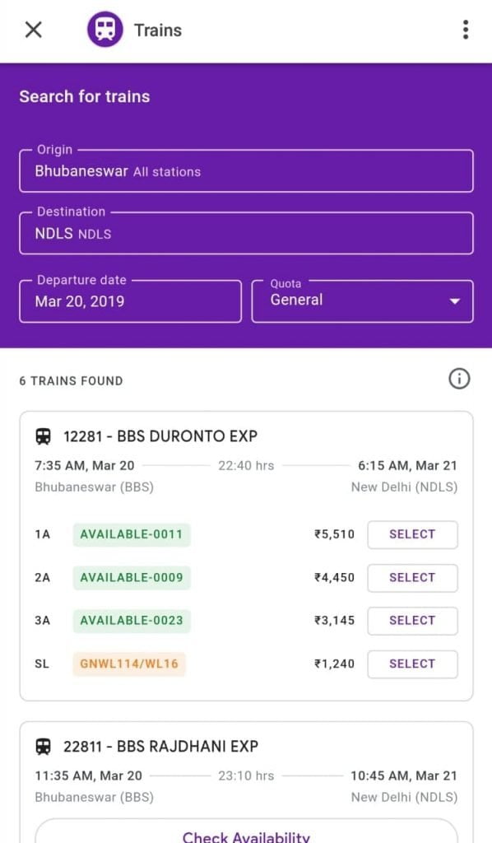The image size is (492, 843).
Task: Tap the train icon for 22811 Rajdhani
Action: 44,746
